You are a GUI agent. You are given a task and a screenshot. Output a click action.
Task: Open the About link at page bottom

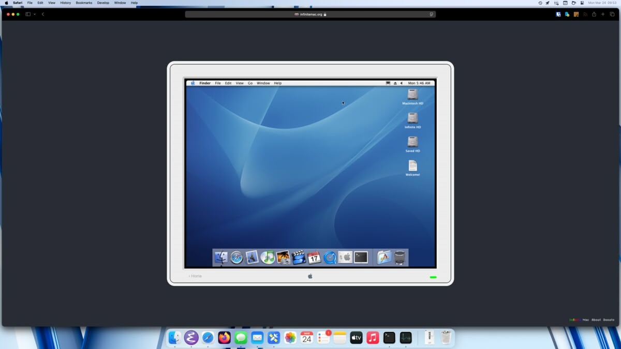[x=596, y=320]
